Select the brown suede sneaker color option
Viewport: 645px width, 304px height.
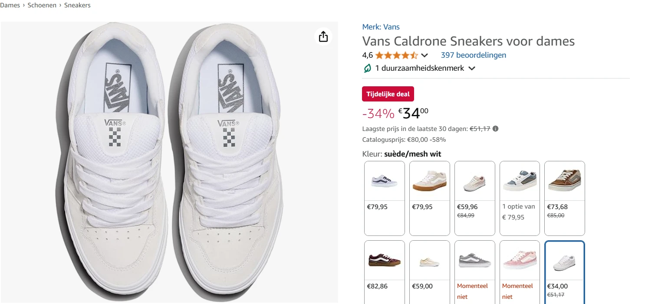coord(564,180)
